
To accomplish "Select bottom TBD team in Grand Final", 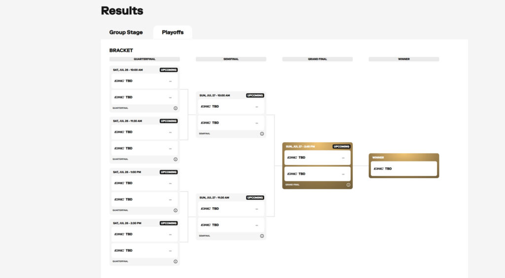I will point(317,174).
